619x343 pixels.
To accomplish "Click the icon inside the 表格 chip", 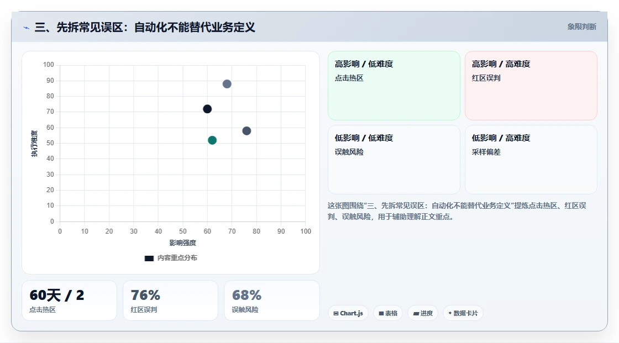I will point(381,313).
